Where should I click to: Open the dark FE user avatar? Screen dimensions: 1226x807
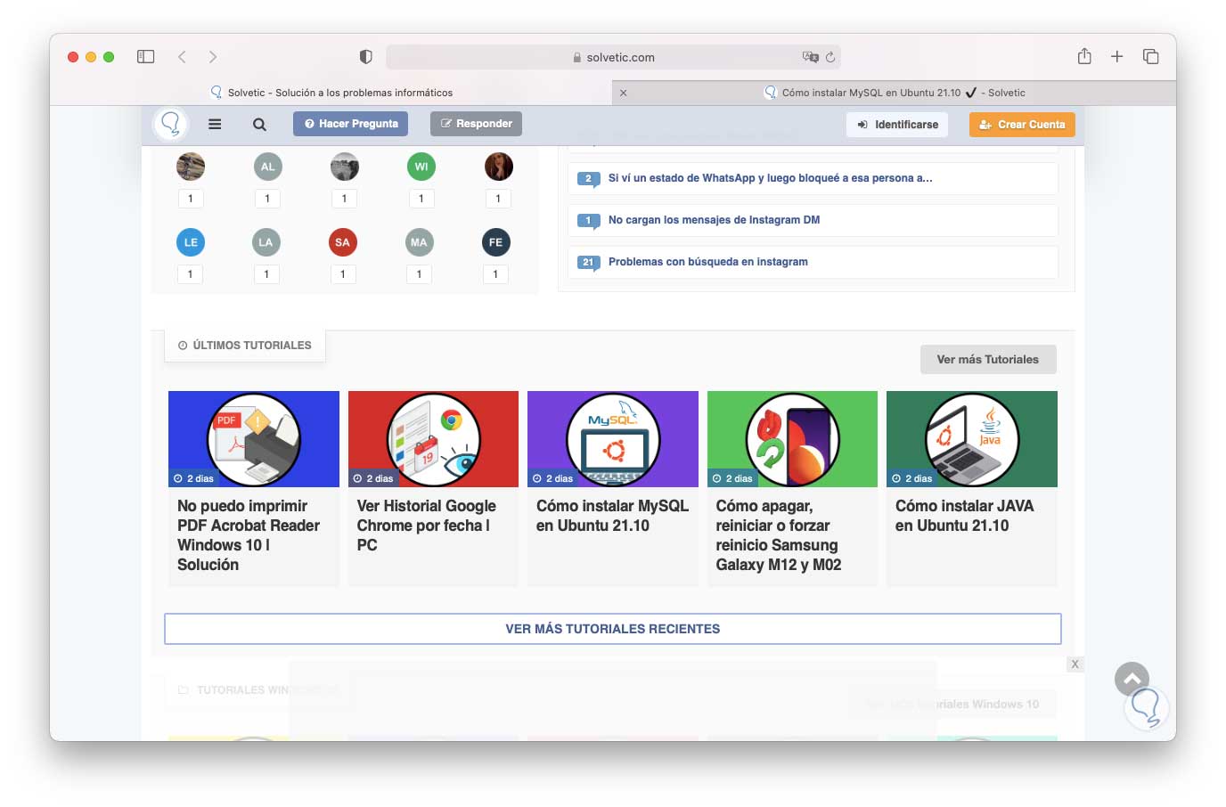(495, 242)
